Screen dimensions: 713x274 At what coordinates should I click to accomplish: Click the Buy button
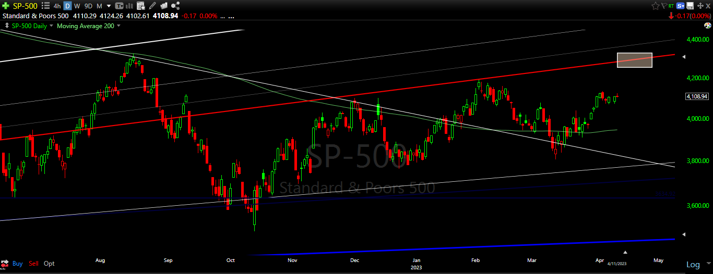tap(17, 264)
